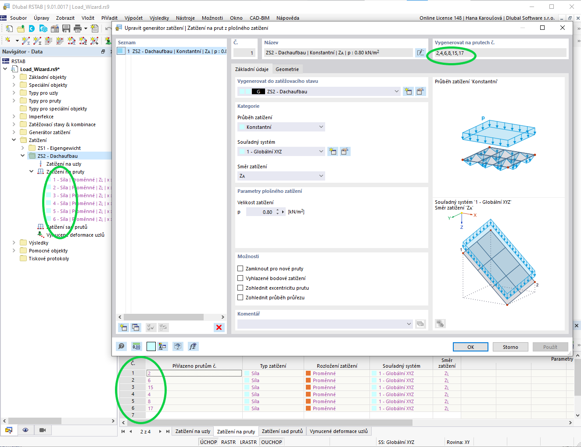Edit coordinate system icon beside Globální XYZ

[345, 152]
